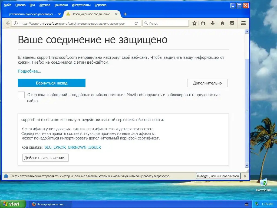Click the info icon in notification bar
Image resolution: width=277 pixels, height=208 pixels.
click(6, 176)
